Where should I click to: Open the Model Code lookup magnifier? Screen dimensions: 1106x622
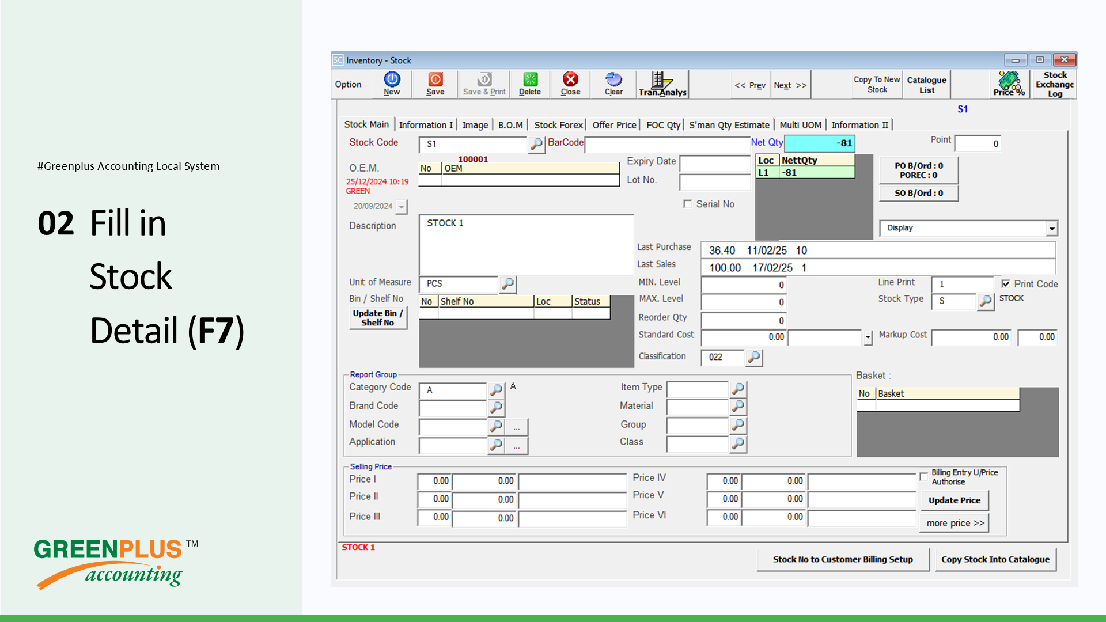coord(496,427)
